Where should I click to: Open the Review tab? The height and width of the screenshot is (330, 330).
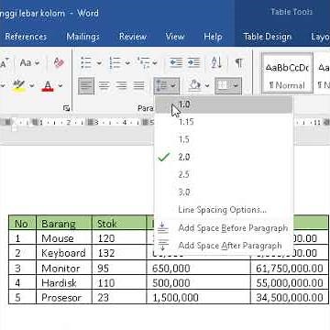[133, 37]
